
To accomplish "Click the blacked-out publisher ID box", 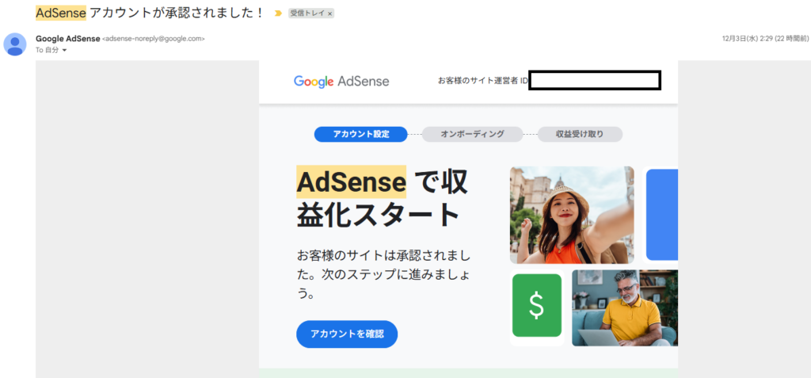I will click(x=594, y=80).
